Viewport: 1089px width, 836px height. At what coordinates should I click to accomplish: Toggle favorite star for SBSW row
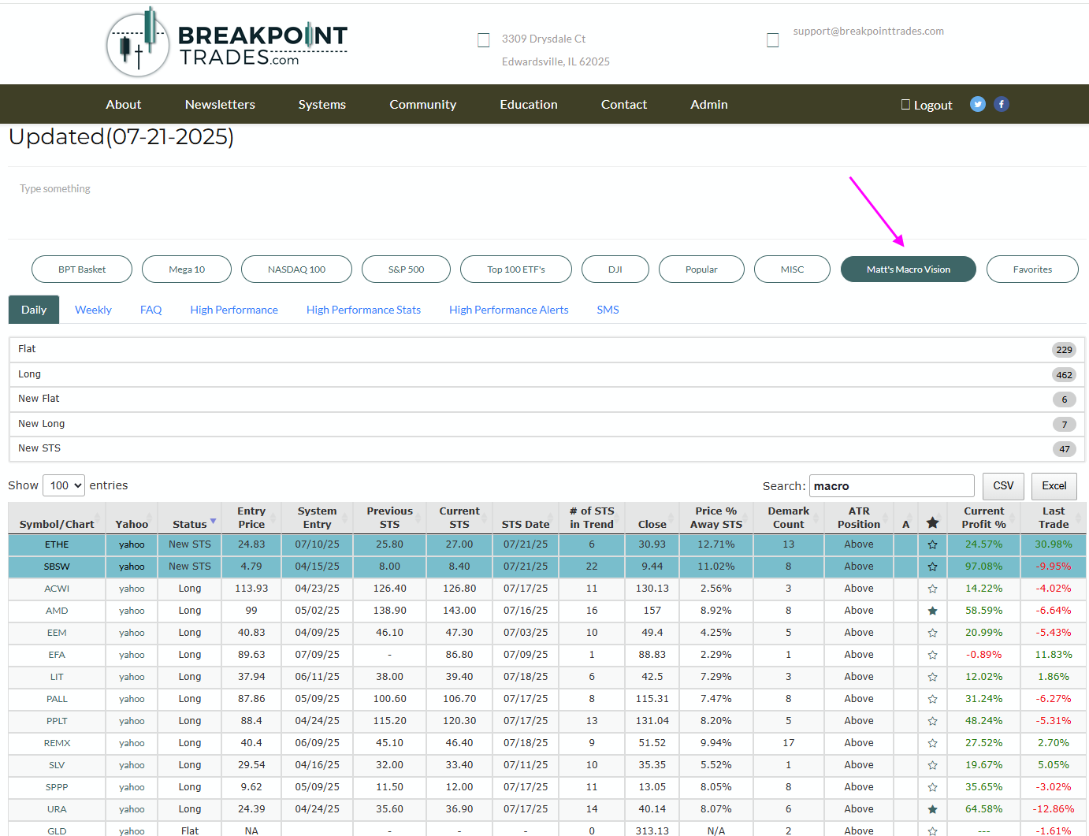932,567
